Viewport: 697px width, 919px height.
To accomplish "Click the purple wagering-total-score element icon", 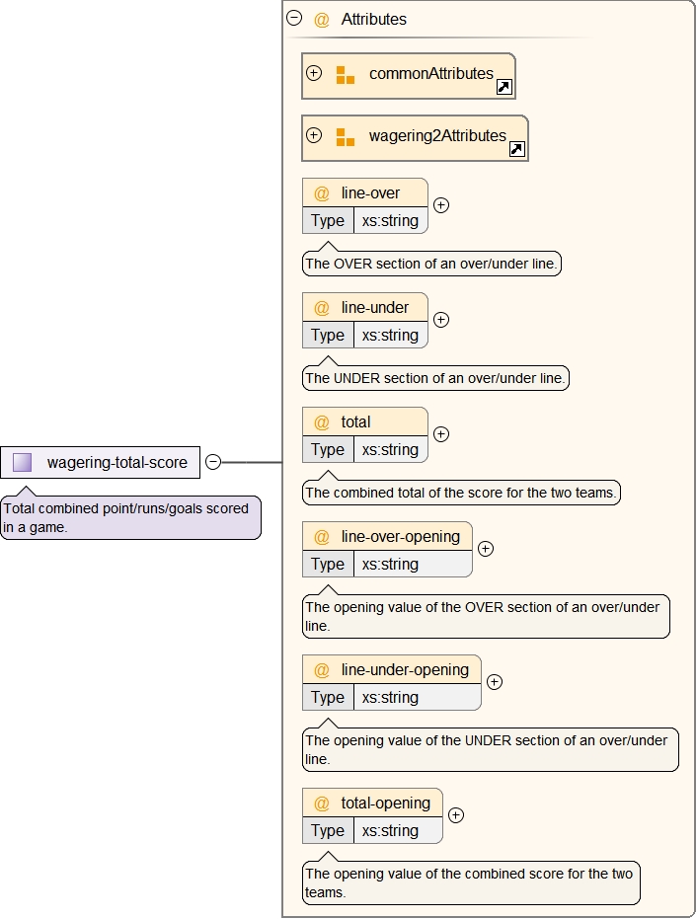I will [22, 462].
